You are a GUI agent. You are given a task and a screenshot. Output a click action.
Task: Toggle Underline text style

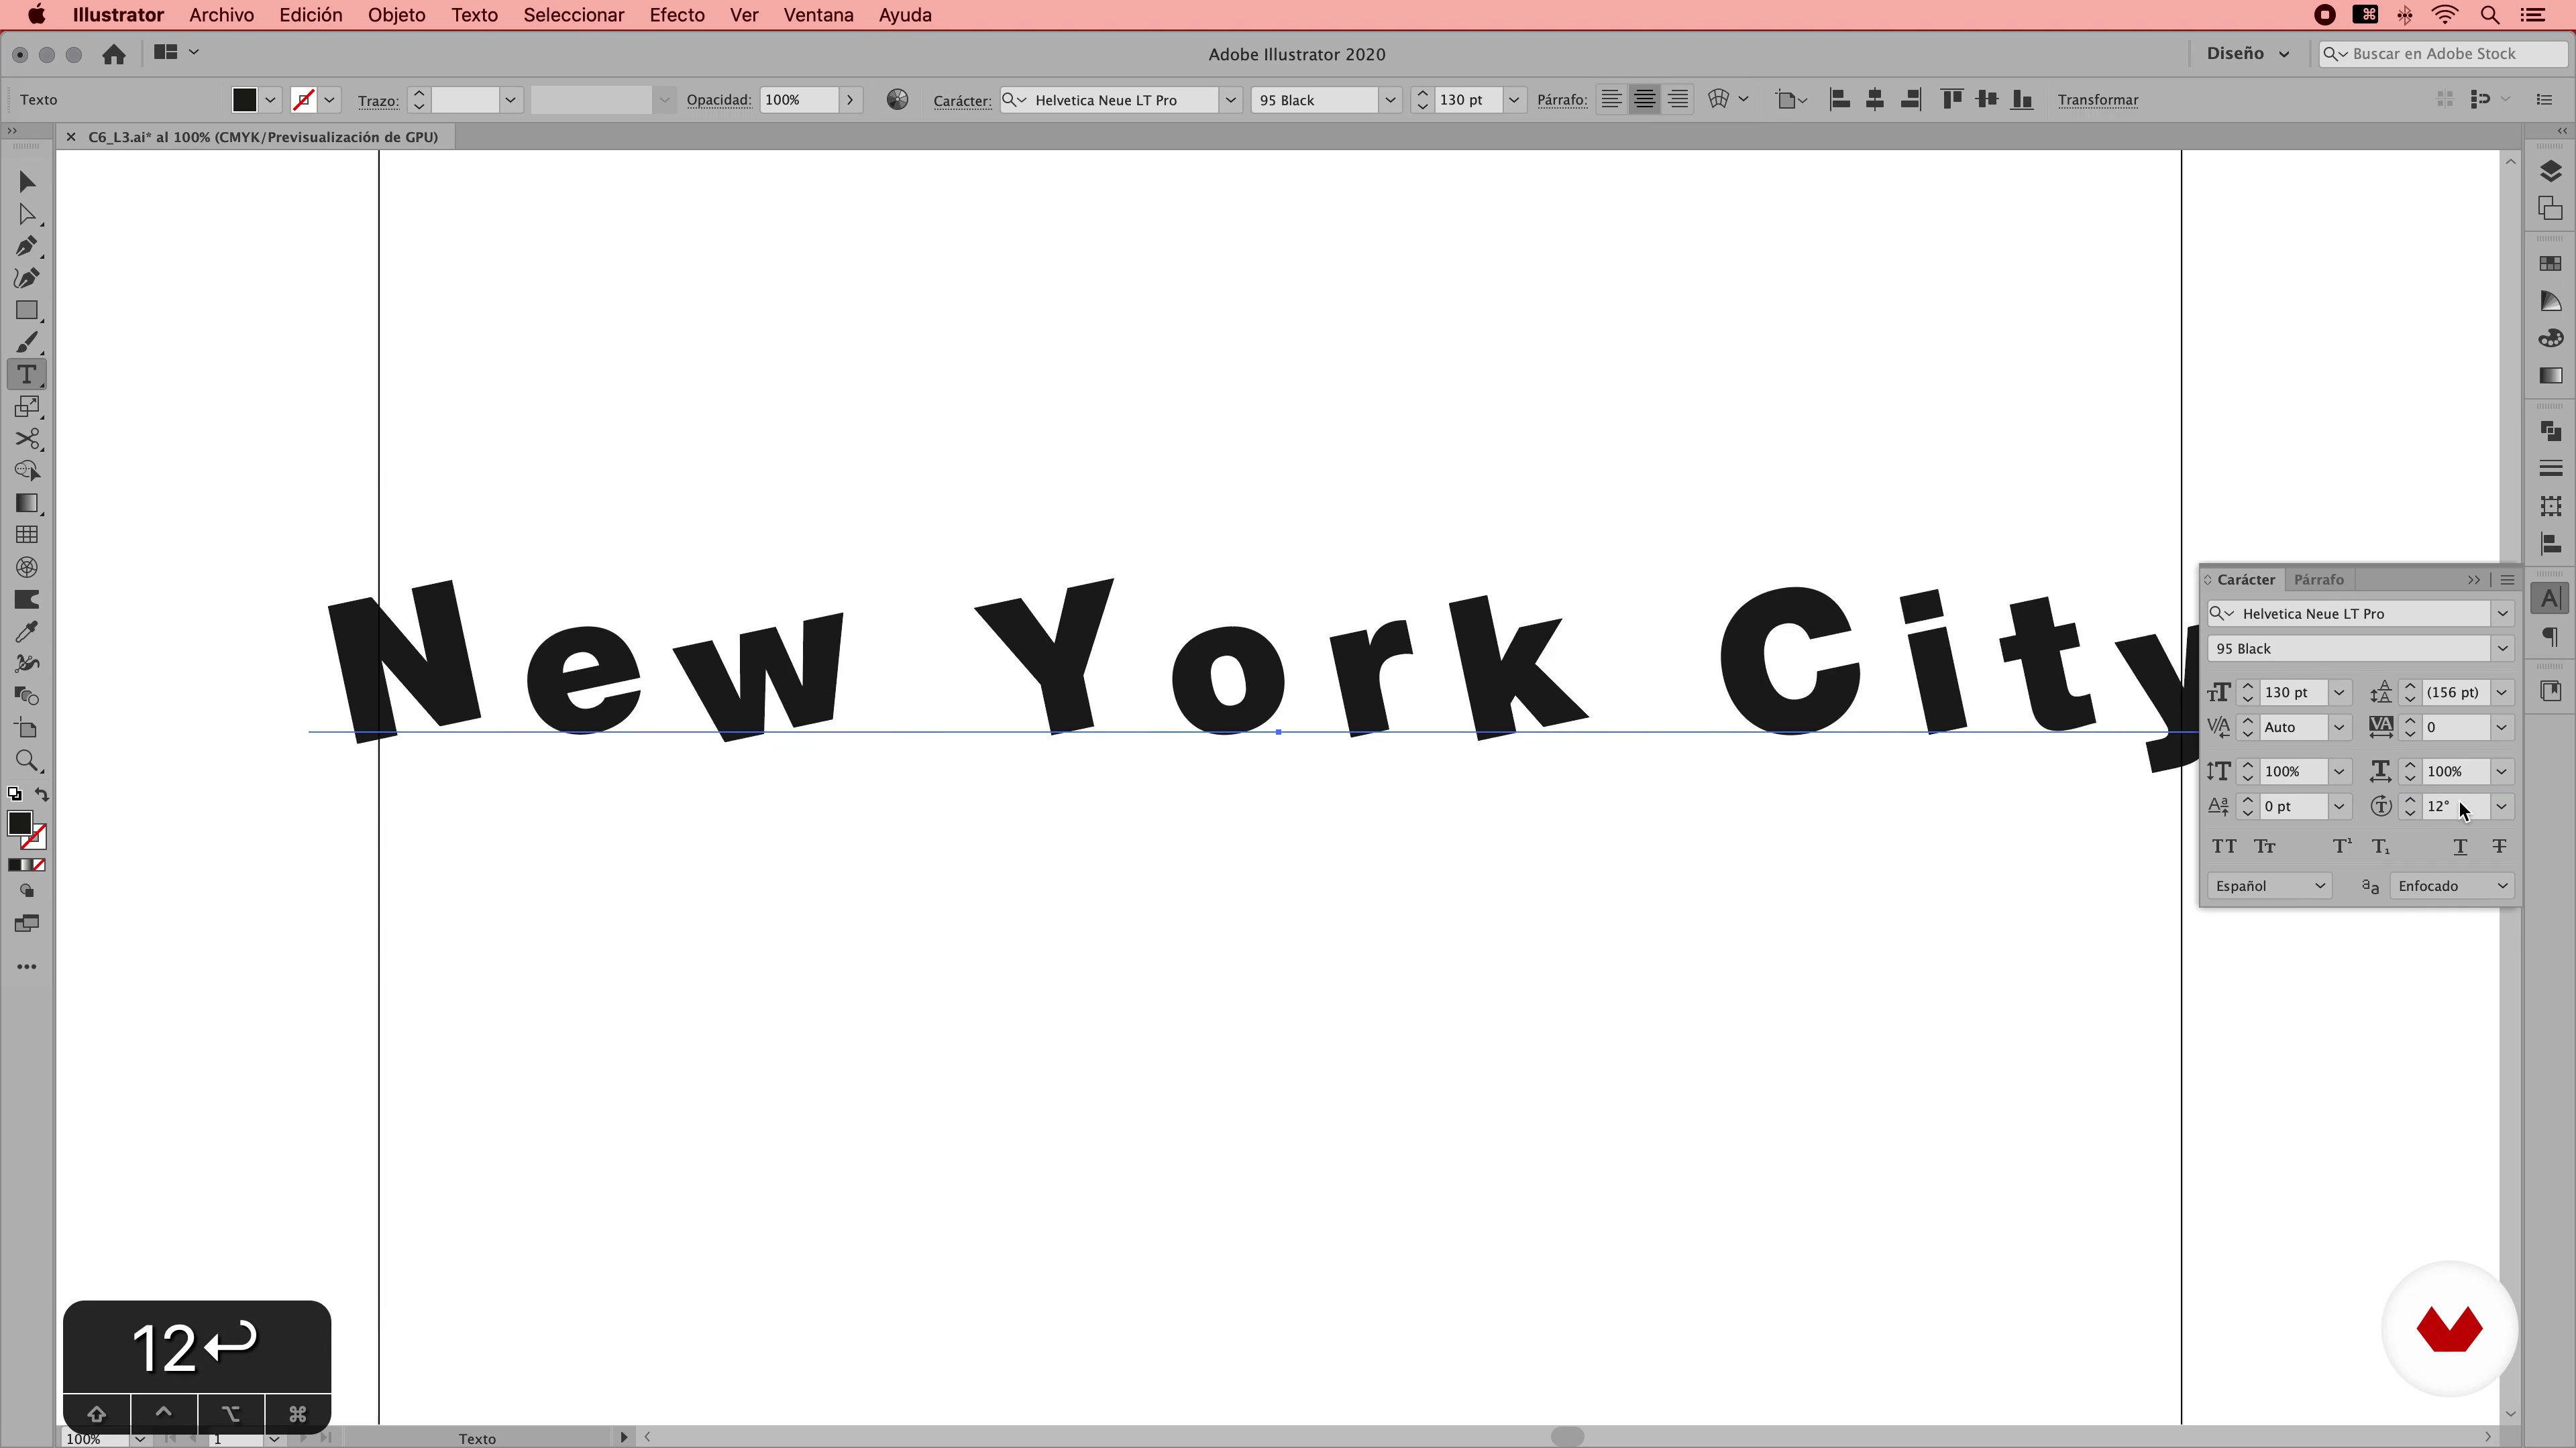[2460, 847]
